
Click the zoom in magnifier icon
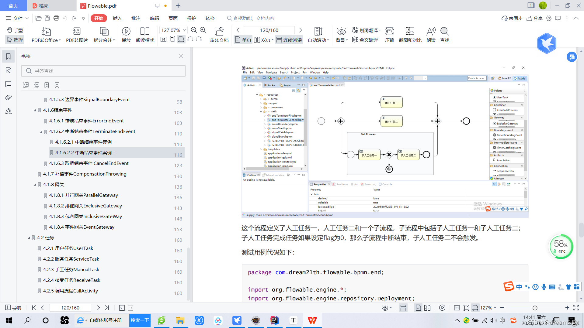point(203,30)
